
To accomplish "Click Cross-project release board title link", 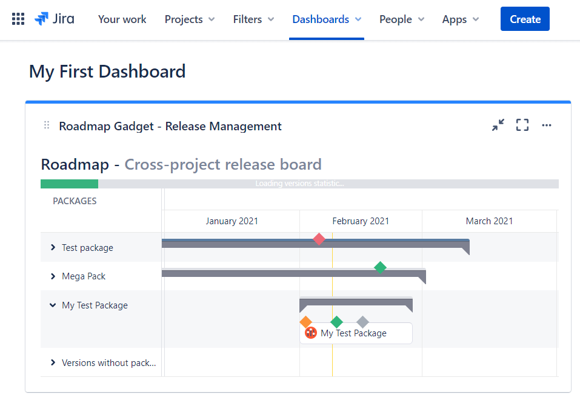I will tap(222, 165).
